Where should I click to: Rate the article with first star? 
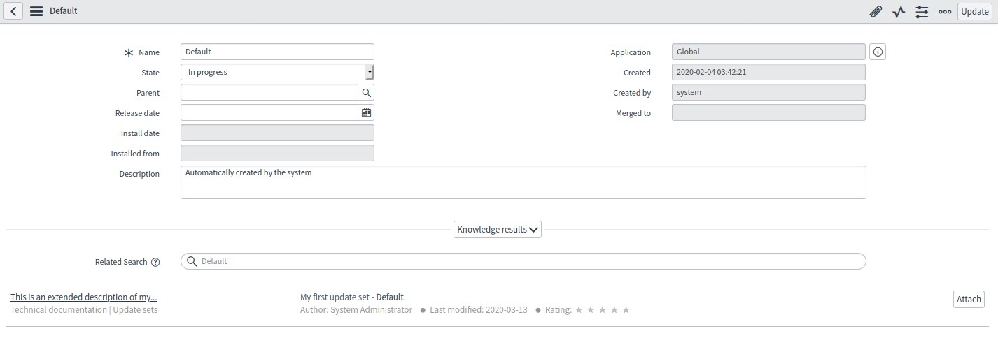pyautogui.click(x=579, y=310)
